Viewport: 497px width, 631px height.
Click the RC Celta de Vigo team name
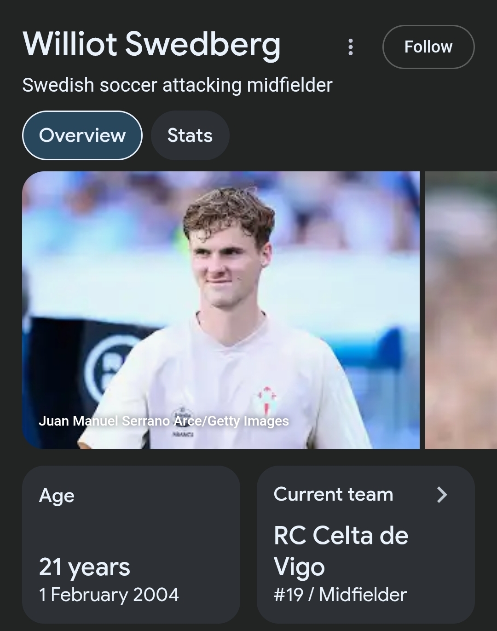(x=341, y=551)
